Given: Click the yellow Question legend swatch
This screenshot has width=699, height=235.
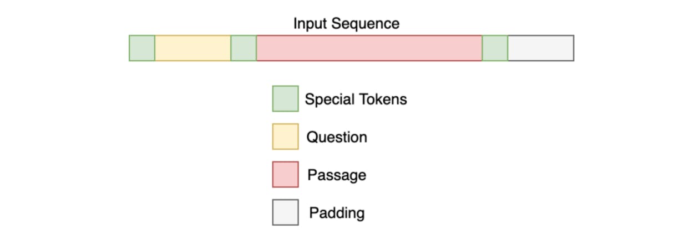Looking at the screenshot, I should [285, 137].
